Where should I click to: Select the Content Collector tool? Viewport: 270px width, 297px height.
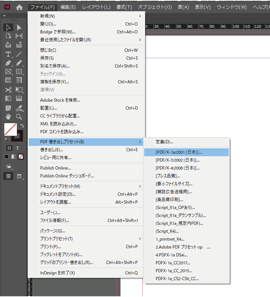8,45
